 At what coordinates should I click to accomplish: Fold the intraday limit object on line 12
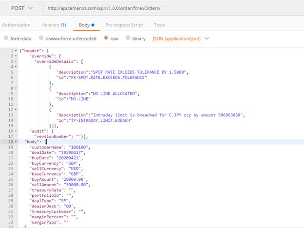coord(16,110)
